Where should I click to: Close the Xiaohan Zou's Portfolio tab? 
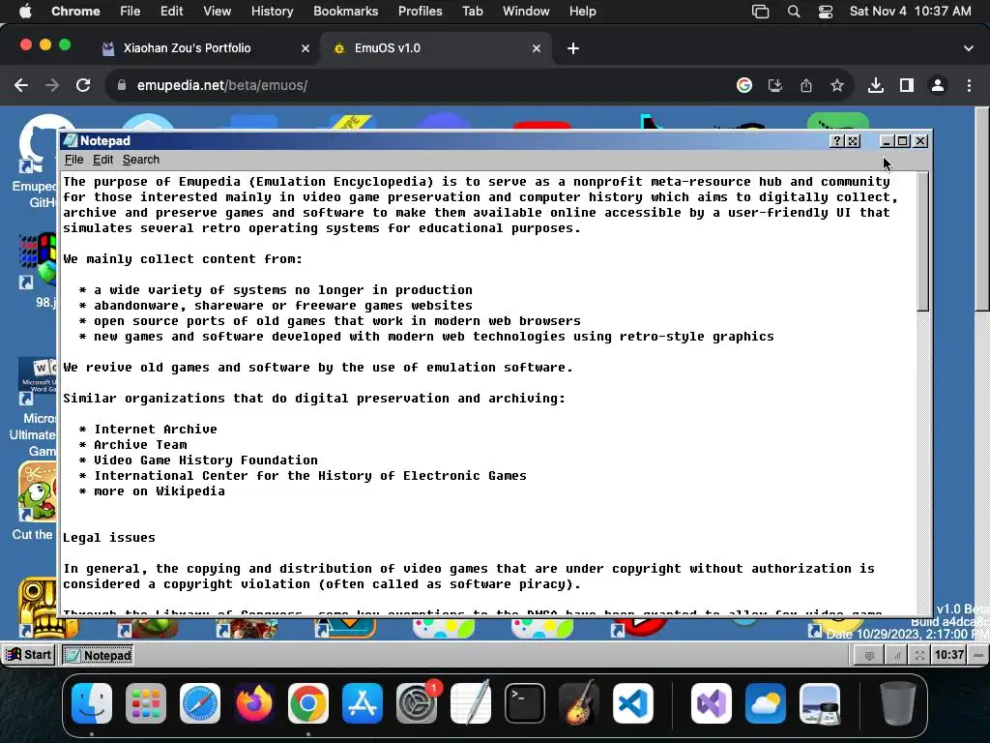(x=305, y=48)
